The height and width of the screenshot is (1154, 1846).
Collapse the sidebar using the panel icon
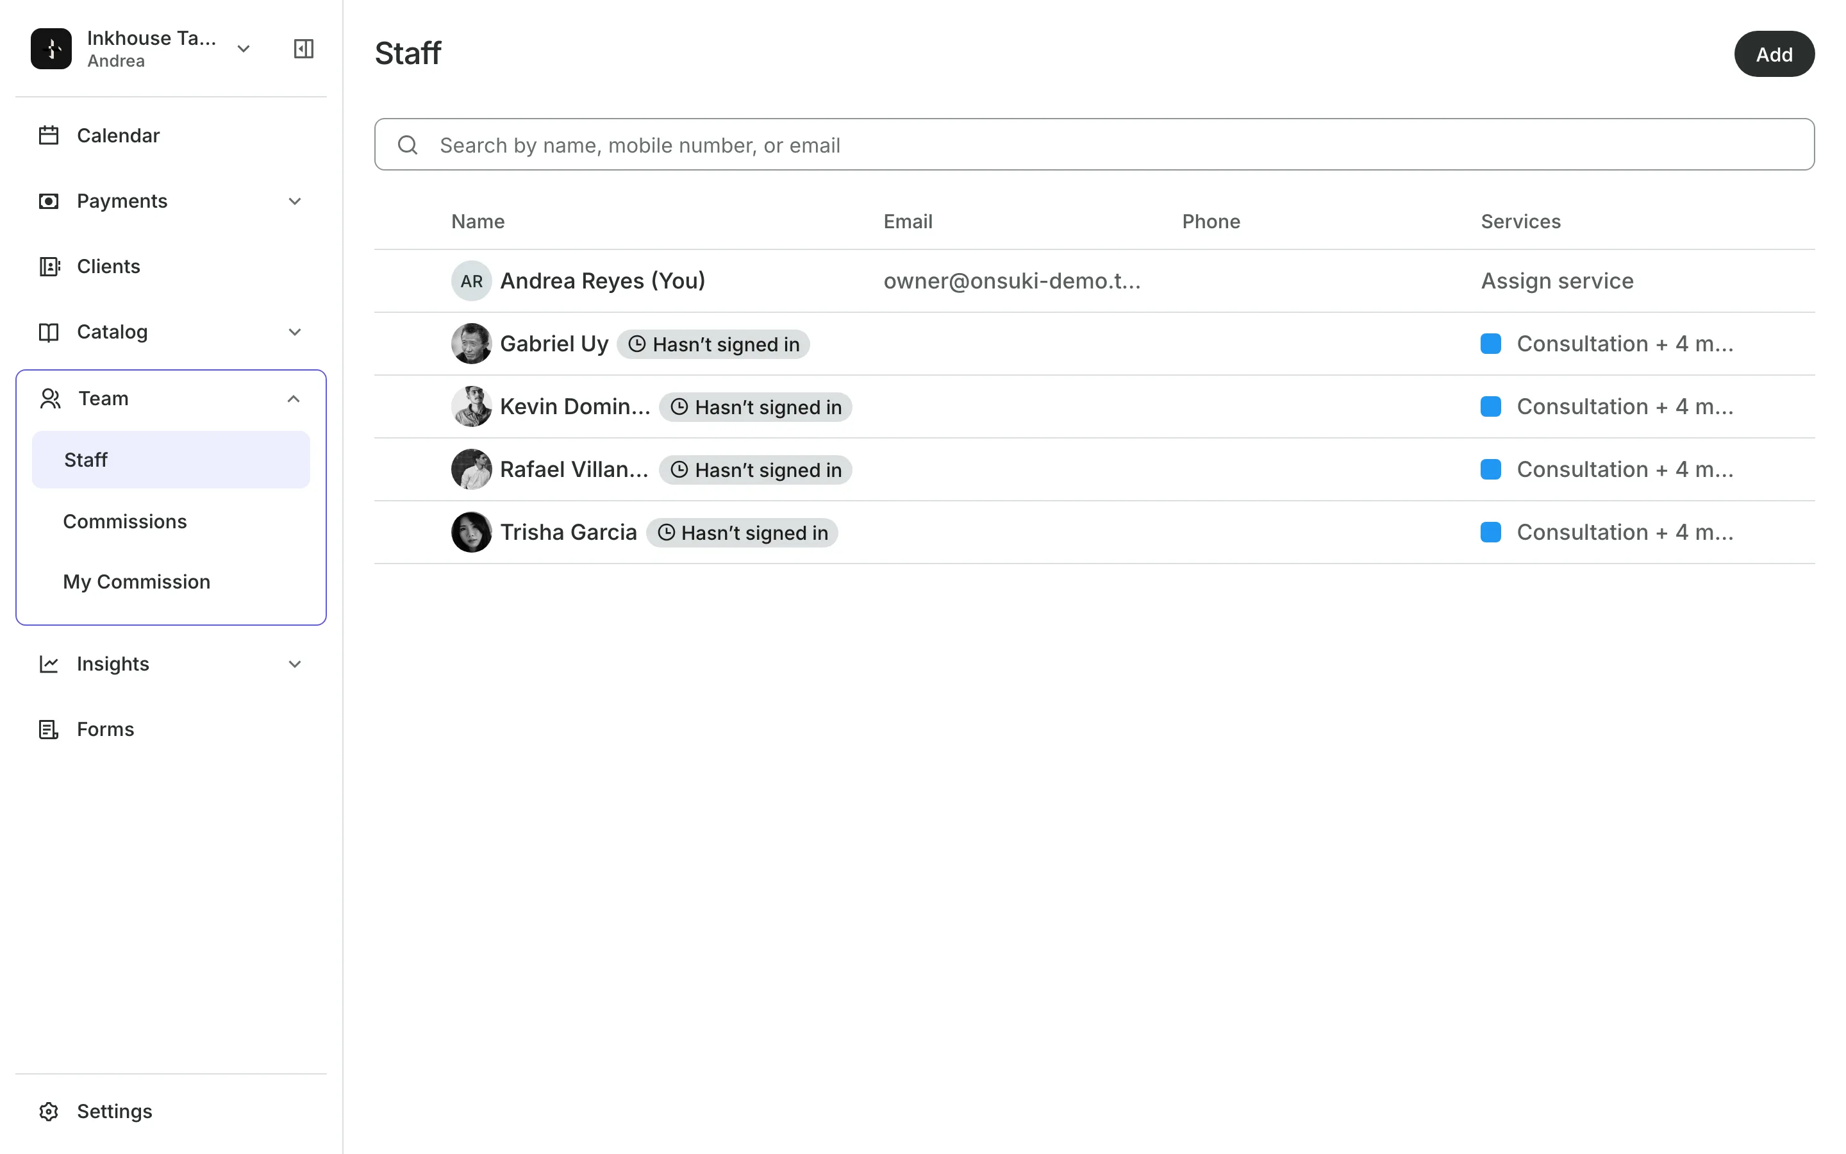tap(304, 49)
